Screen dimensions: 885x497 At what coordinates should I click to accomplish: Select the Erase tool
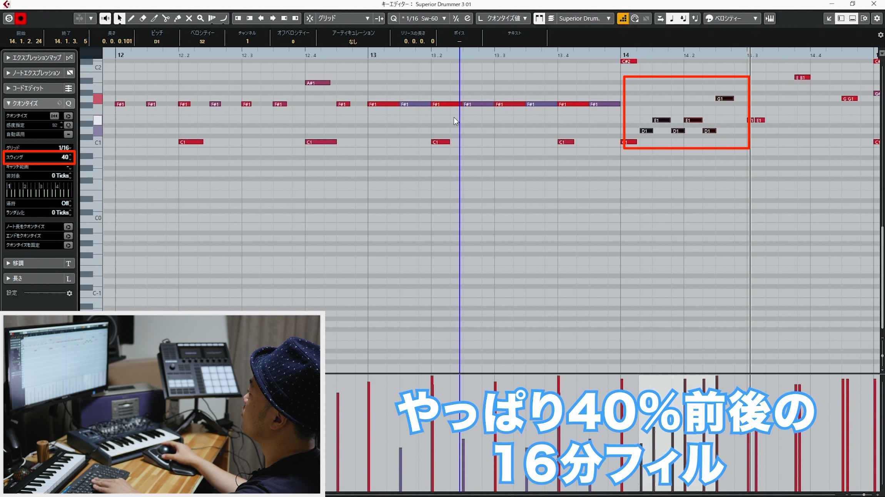[143, 18]
